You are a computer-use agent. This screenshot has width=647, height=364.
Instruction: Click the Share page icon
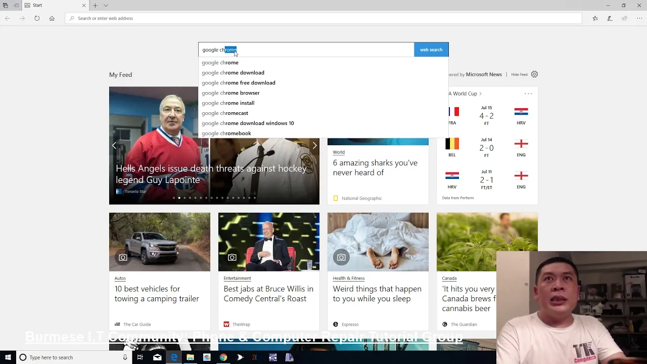click(624, 18)
